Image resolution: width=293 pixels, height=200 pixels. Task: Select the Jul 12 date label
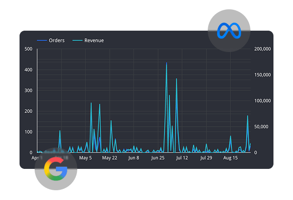point(182,158)
